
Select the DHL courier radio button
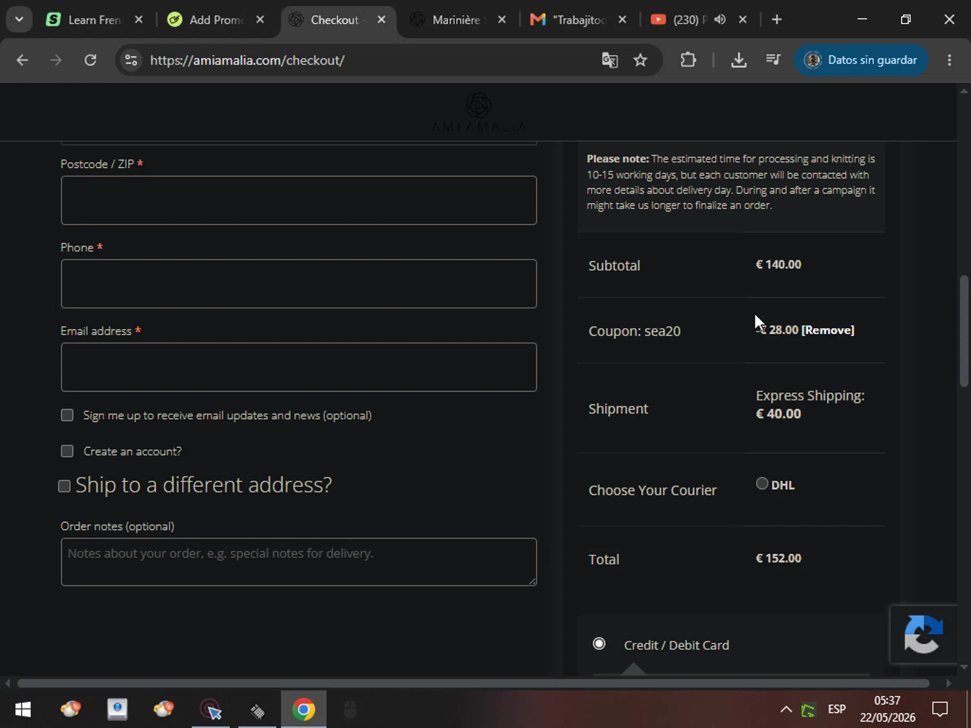pyautogui.click(x=762, y=483)
